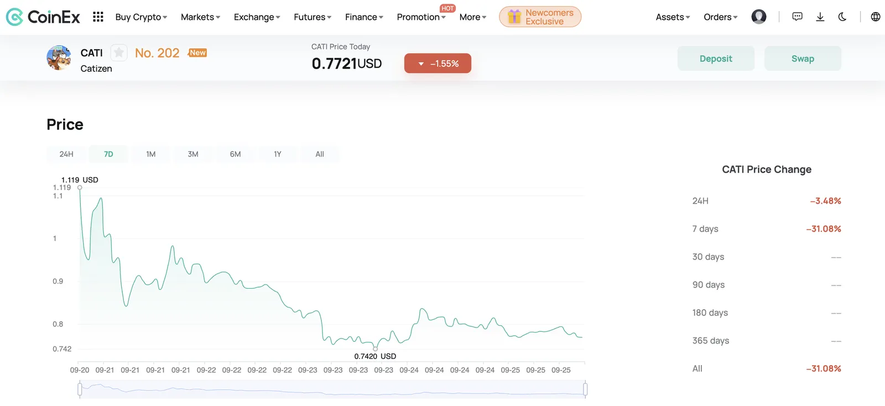Click the chart range navigator track
Image resolution: width=885 pixels, height=406 pixels.
click(332, 389)
